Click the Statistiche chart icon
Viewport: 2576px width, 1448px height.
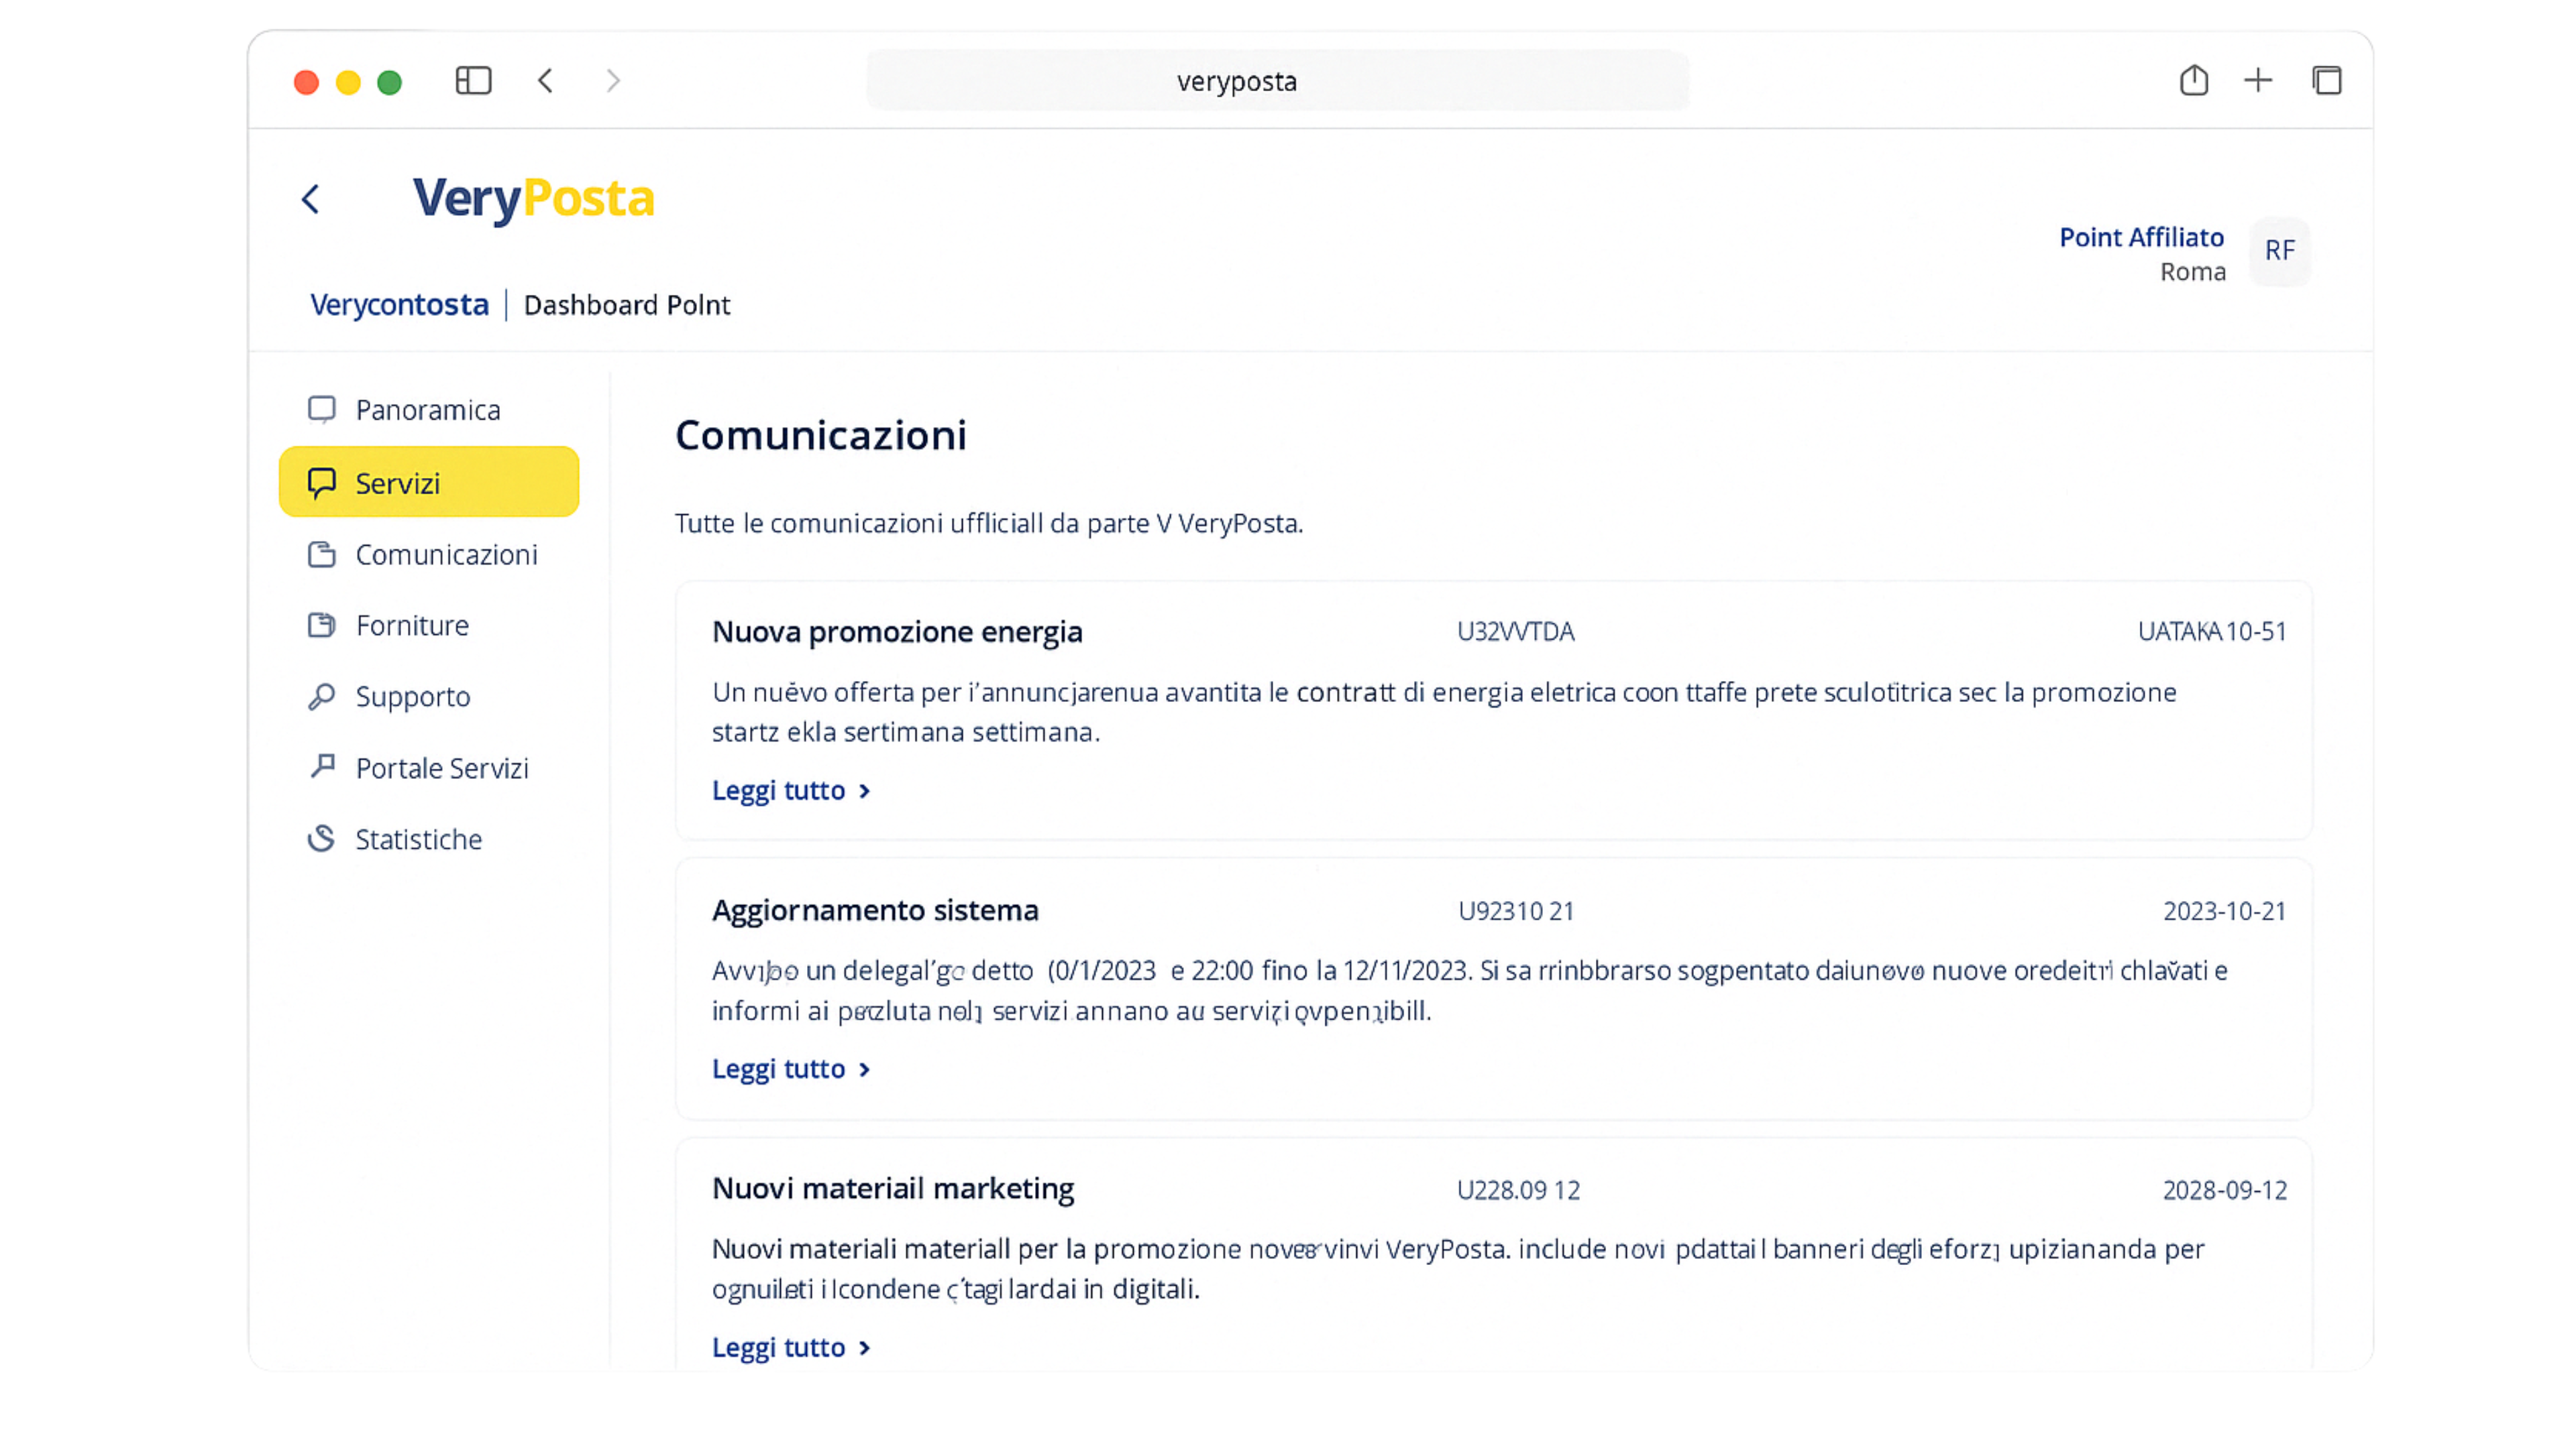click(x=321, y=839)
